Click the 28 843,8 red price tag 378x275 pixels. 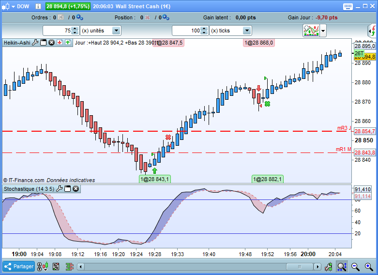click(x=365, y=153)
